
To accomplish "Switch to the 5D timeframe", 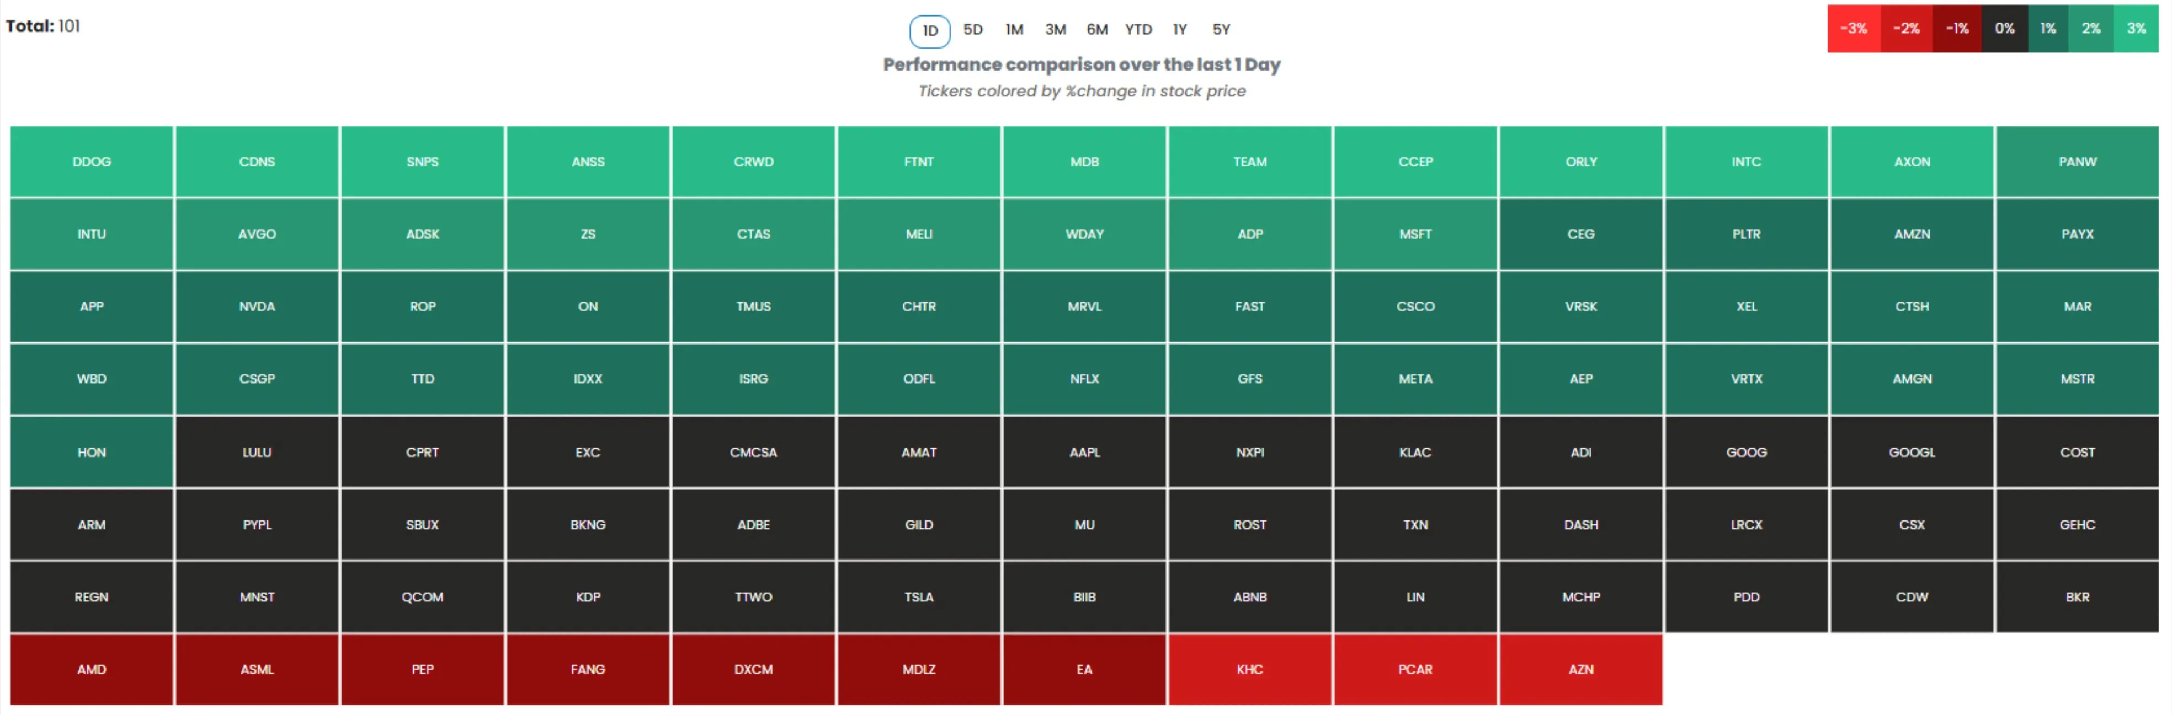I will (x=972, y=29).
